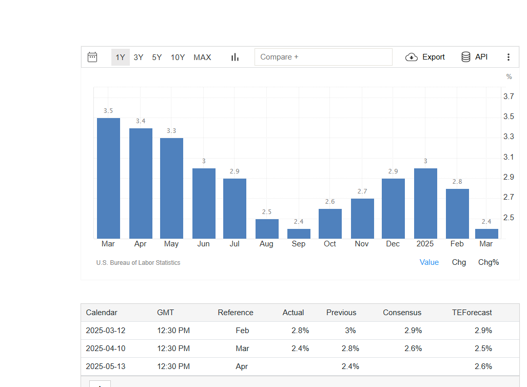
Task: Click Consensus 2.6% in Mar row
Action: pyautogui.click(x=413, y=349)
